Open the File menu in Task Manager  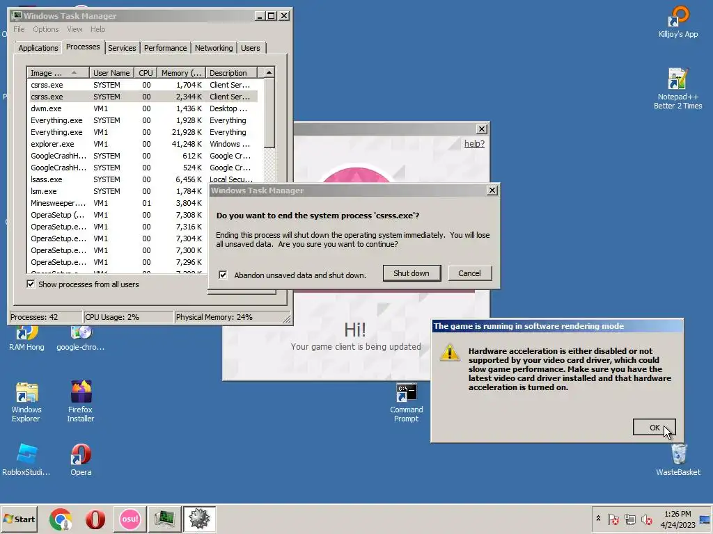pyautogui.click(x=19, y=29)
